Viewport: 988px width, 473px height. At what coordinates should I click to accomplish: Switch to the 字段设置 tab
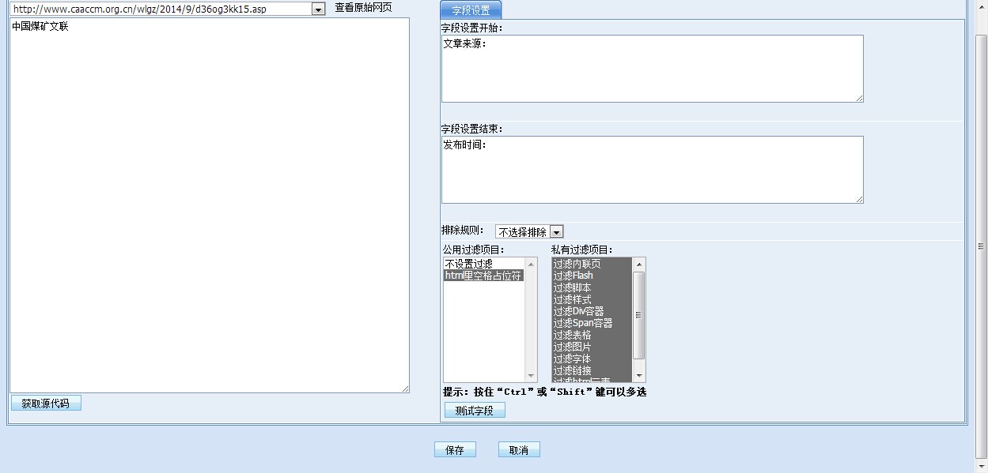[x=471, y=10]
